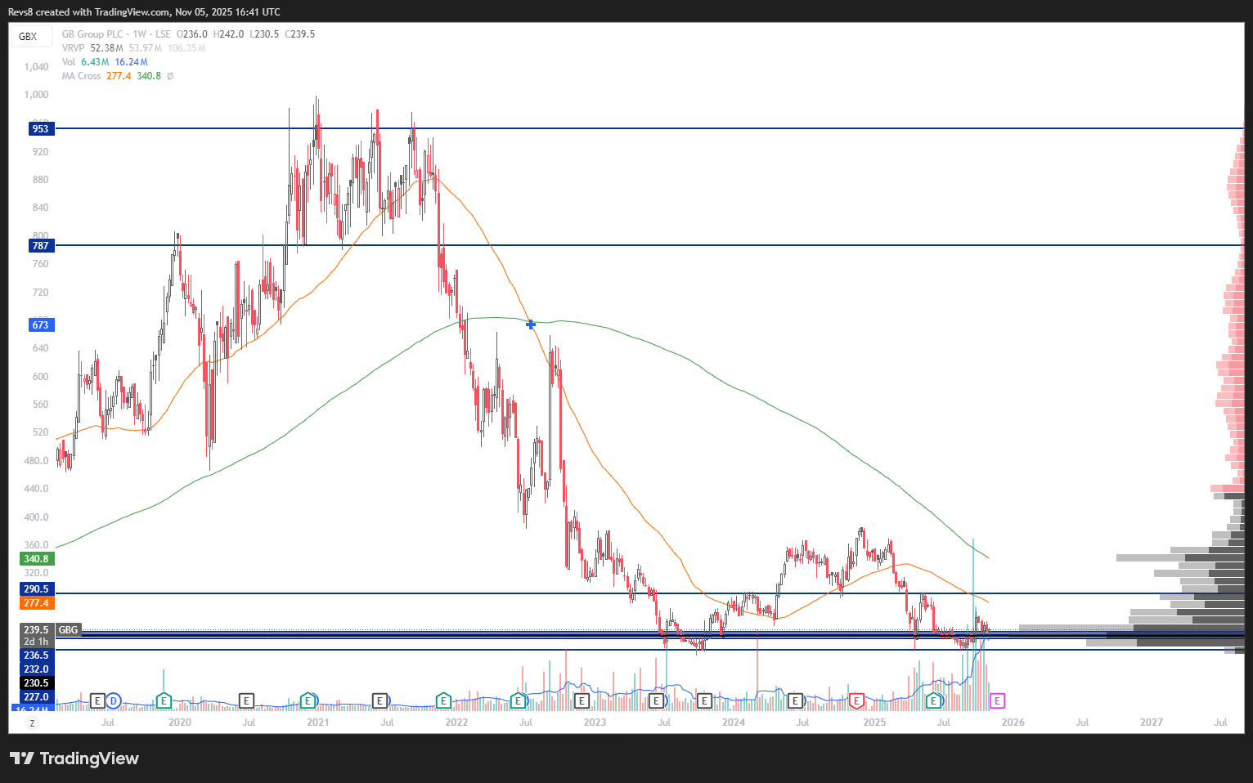The width and height of the screenshot is (1253, 783).
Task: Click the GB Group PLC symbol title
Action: 92,34
